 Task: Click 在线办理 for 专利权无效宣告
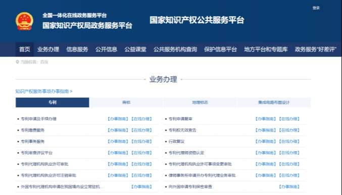coord(289,130)
